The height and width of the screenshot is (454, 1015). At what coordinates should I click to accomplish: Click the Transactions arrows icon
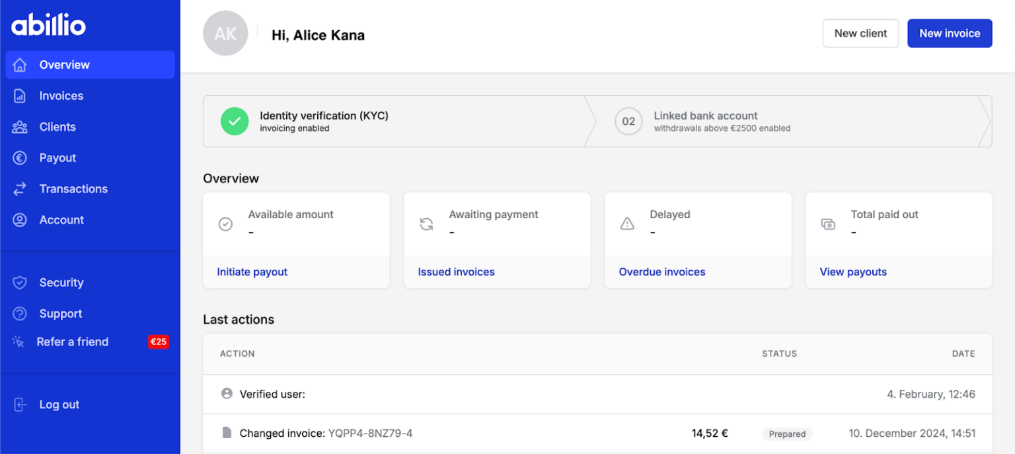tap(20, 189)
